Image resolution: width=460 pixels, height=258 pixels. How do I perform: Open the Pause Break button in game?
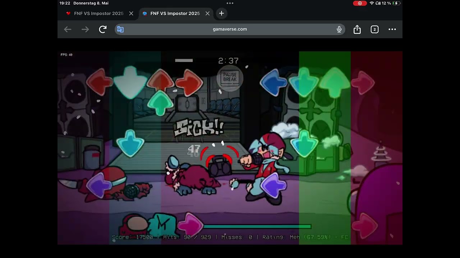(230, 78)
